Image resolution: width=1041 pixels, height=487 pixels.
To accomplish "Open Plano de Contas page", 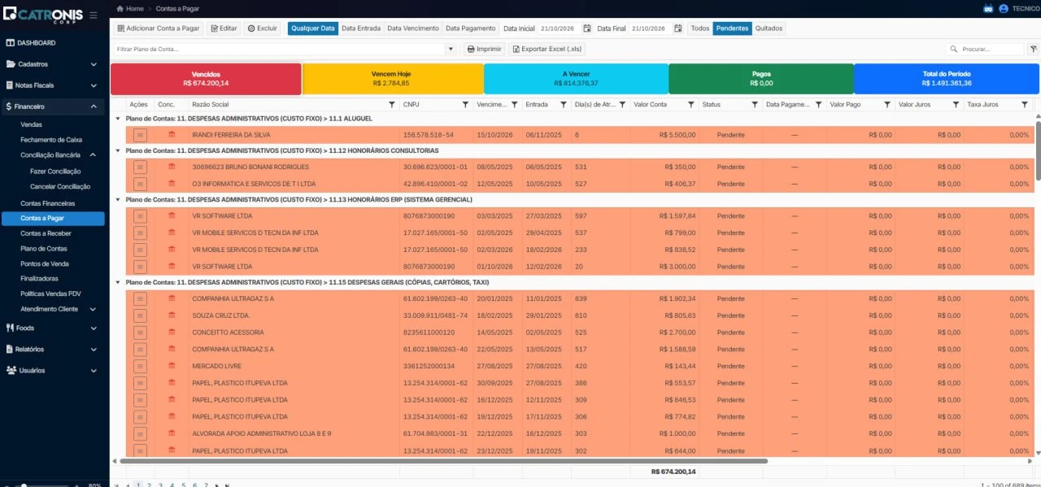I will (x=44, y=249).
